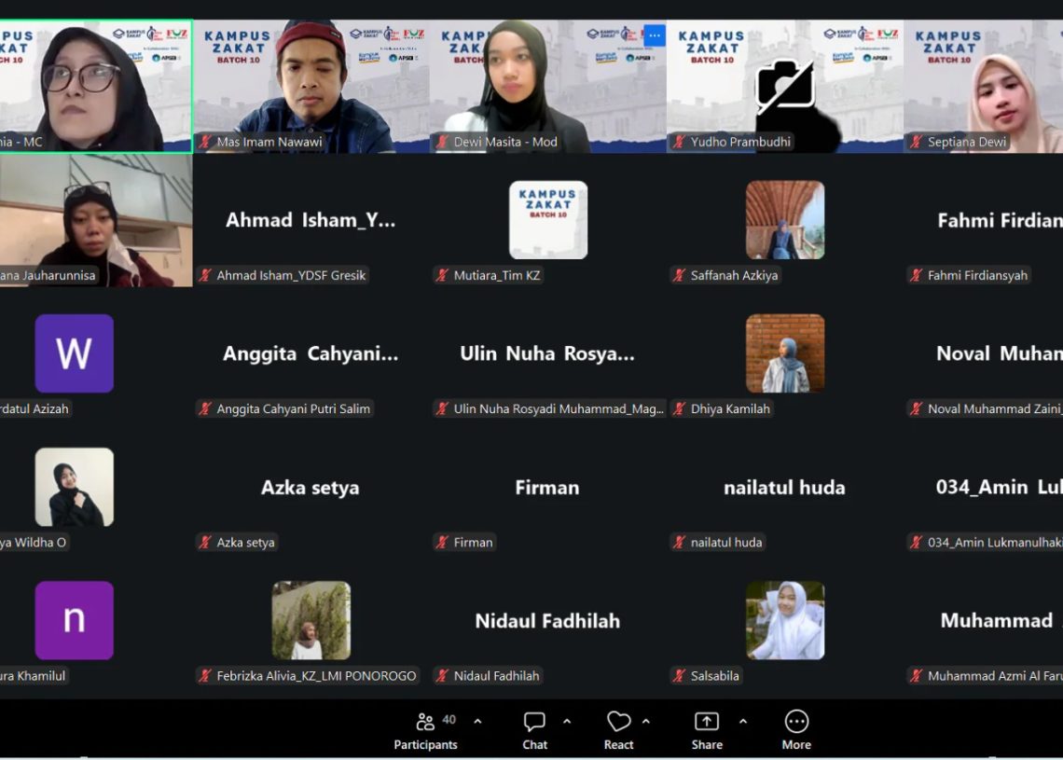Click Salsabila's profile photo
Viewport: 1063px width, 760px height.
pyautogui.click(x=785, y=620)
